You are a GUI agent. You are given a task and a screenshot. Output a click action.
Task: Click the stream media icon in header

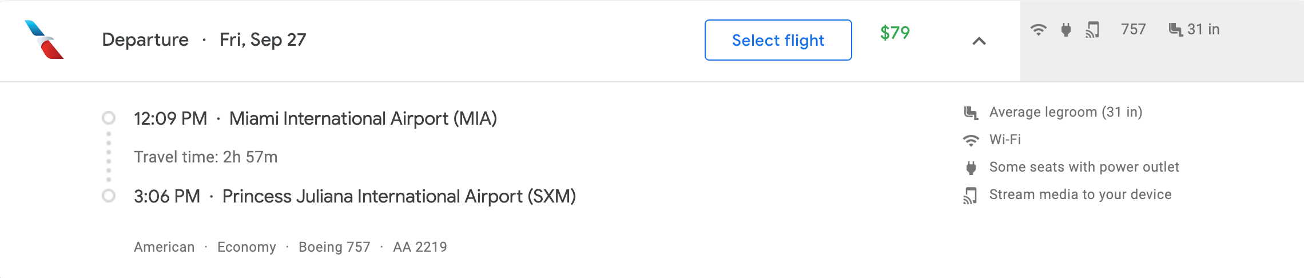pos(1092,30)
